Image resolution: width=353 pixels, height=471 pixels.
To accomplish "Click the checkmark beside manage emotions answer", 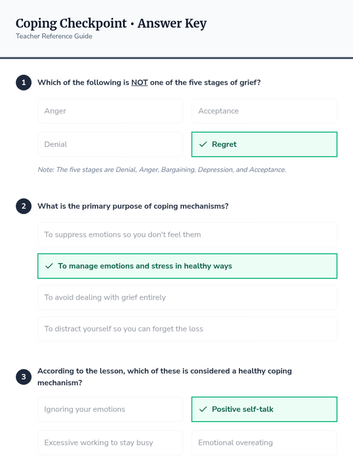I will pyautogui.click(x=49, y=266).
